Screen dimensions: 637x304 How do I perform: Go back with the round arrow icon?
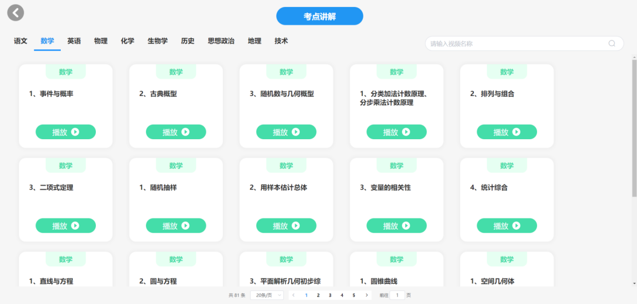pos(16,13)
